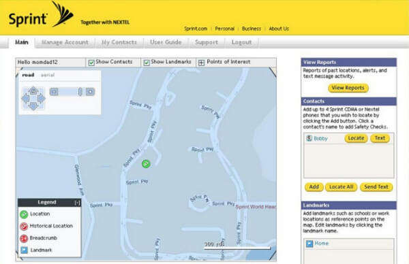Collapse the Legend panel
The height and width of the screenshot is (264, 409).
[77, 203]
